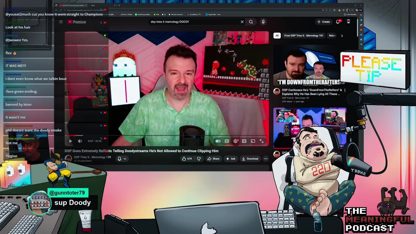The image size is (416, 234).
Task: Start voice search with microphone icon
Action: pyautogui.click(x=263, y=22)
